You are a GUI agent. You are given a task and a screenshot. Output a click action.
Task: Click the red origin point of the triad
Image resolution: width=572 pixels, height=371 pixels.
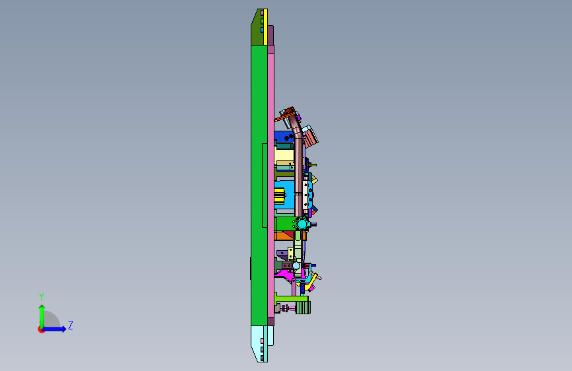pos(41,330)
